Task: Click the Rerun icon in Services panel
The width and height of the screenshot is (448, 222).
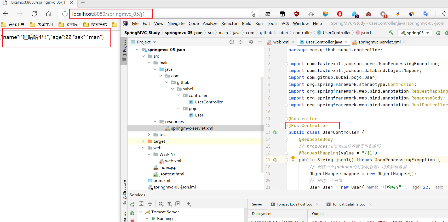Action: click(x=133, y=204)
